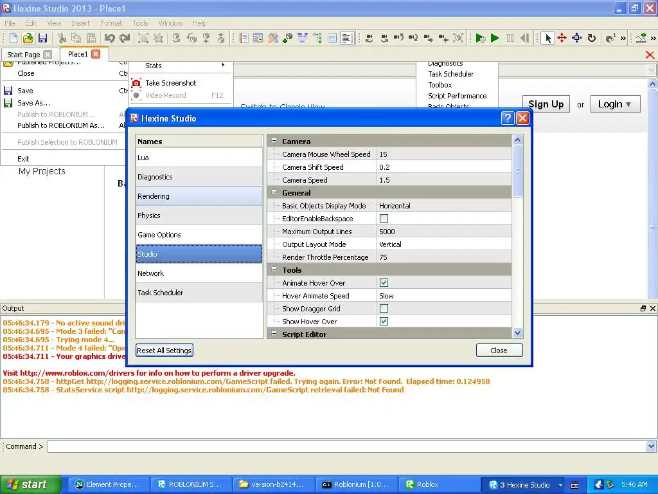Select the Rotate tool icon
This screenshot has width=658, height=494.
[x=592, y=38]
